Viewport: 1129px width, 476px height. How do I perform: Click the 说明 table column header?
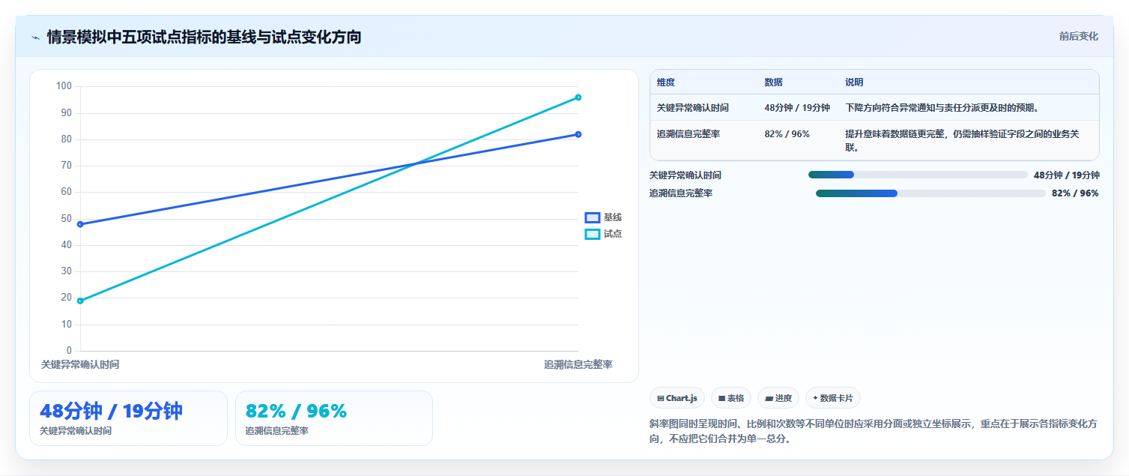click(x=854, y=82)
